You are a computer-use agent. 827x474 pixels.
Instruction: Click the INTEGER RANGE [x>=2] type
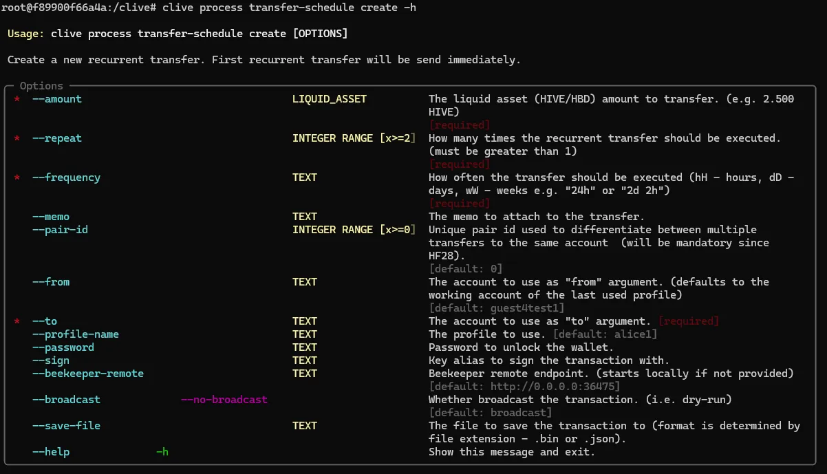(x=354, y=138)
